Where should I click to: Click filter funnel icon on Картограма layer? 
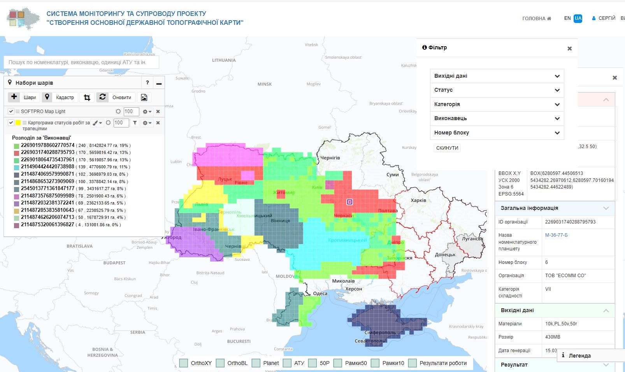coord(135,123)
